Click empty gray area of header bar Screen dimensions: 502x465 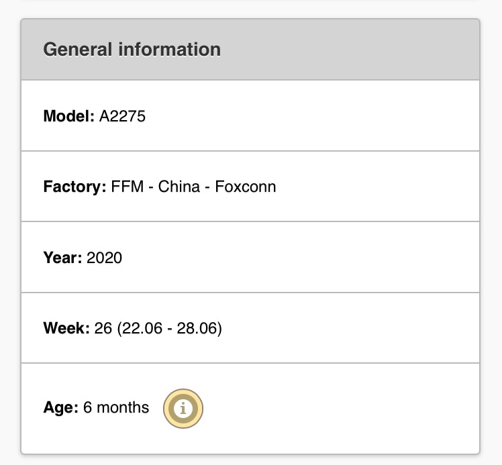(x=356, y=50)
